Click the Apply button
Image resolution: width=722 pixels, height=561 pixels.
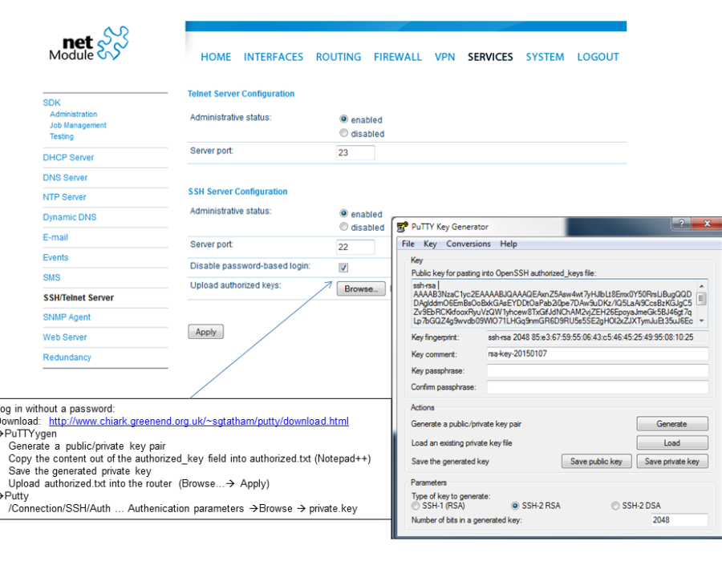click(206, 332)
